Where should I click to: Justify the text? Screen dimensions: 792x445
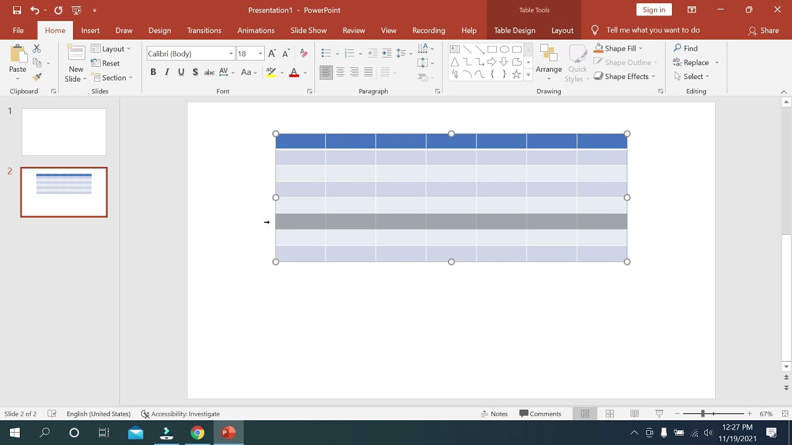369,72
